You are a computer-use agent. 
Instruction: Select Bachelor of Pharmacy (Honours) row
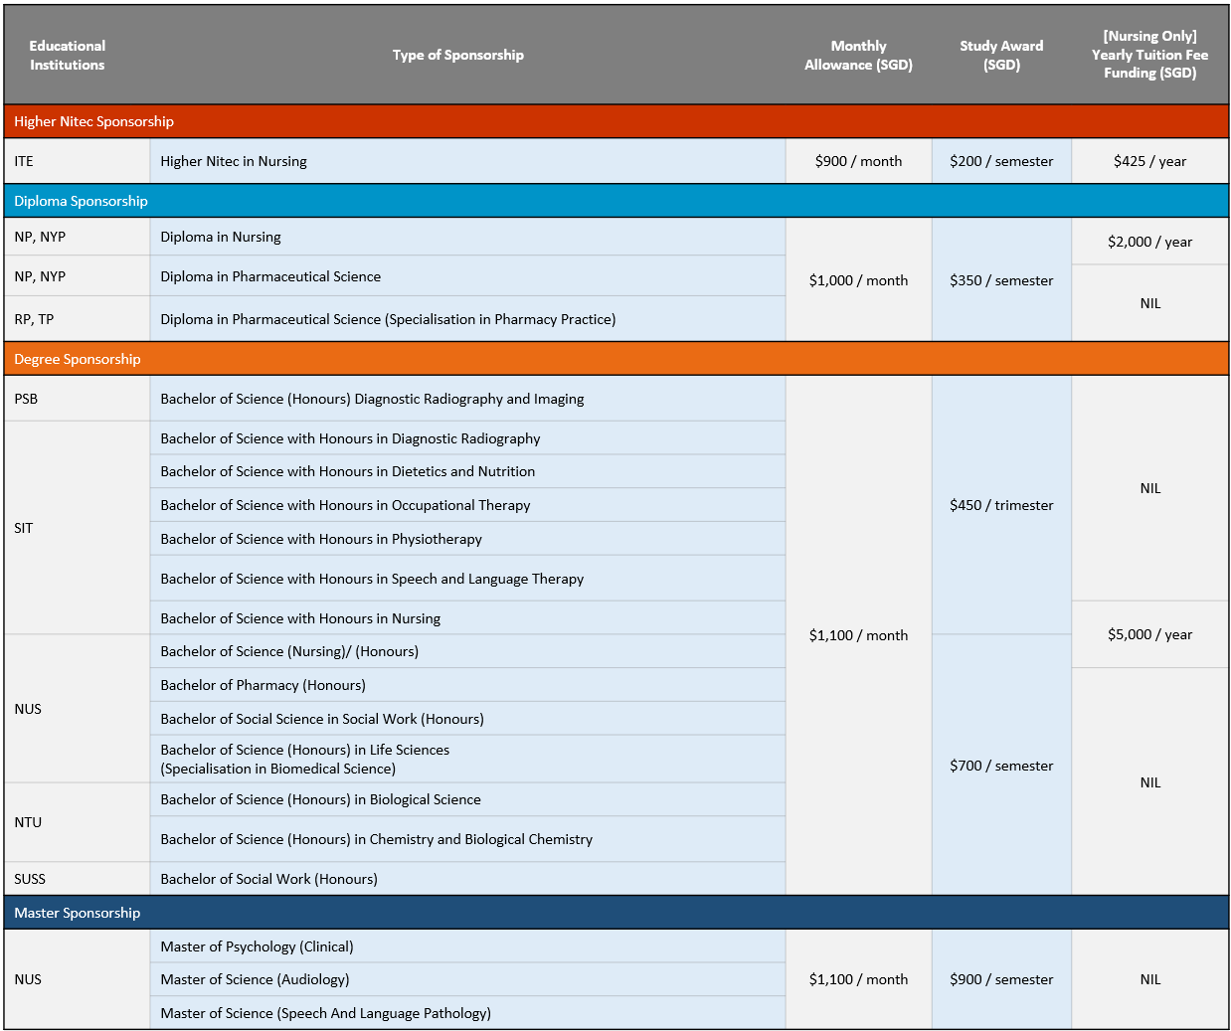[x=264, y=685]
